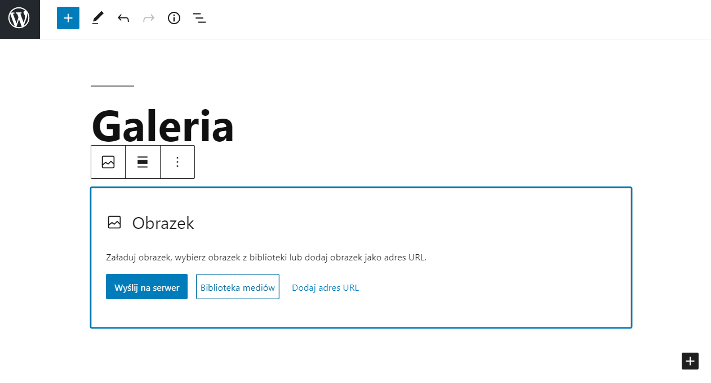Undo the last change

[123, 19]
